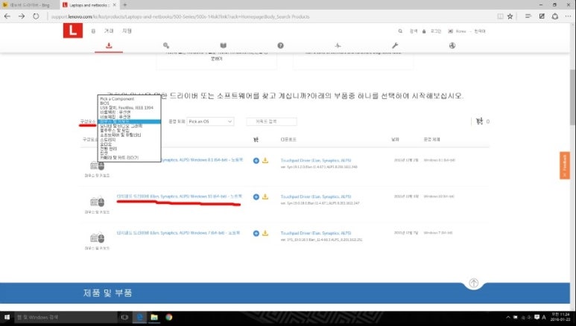
Task: Download the Windows 10 touchpad driver via yellow arrow
Action: [x=265, y=196]
